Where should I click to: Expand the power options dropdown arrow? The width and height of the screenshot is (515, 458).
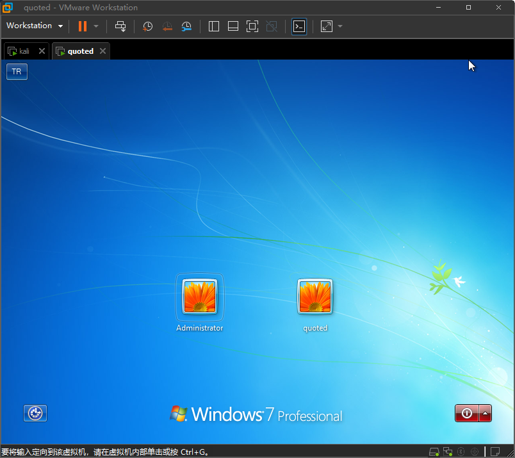click(x=96, y=26)
